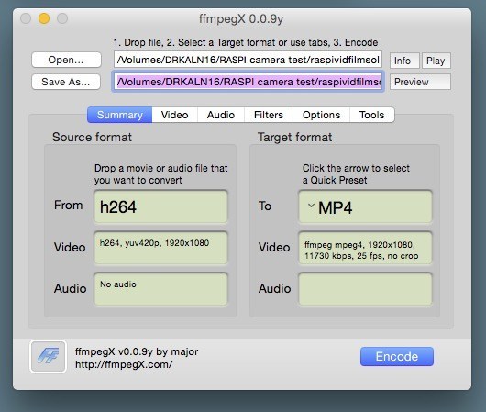The height and width of the screenshot is (412, 486).
Task: Click the 'Drop a movie or audio file' hint
Action: [160, 174]
